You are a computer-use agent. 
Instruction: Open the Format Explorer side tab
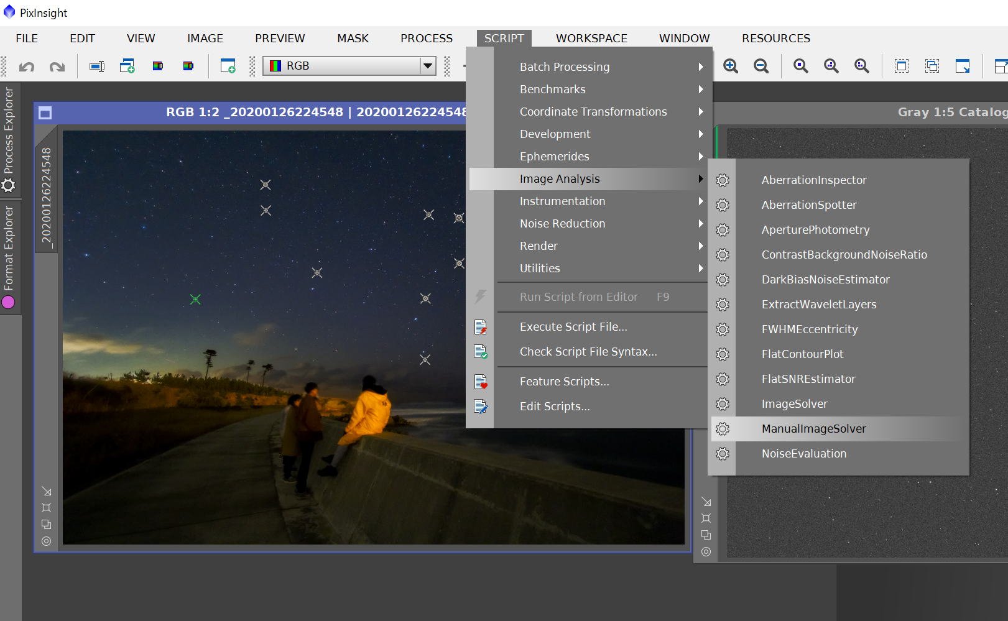point(9,257)
